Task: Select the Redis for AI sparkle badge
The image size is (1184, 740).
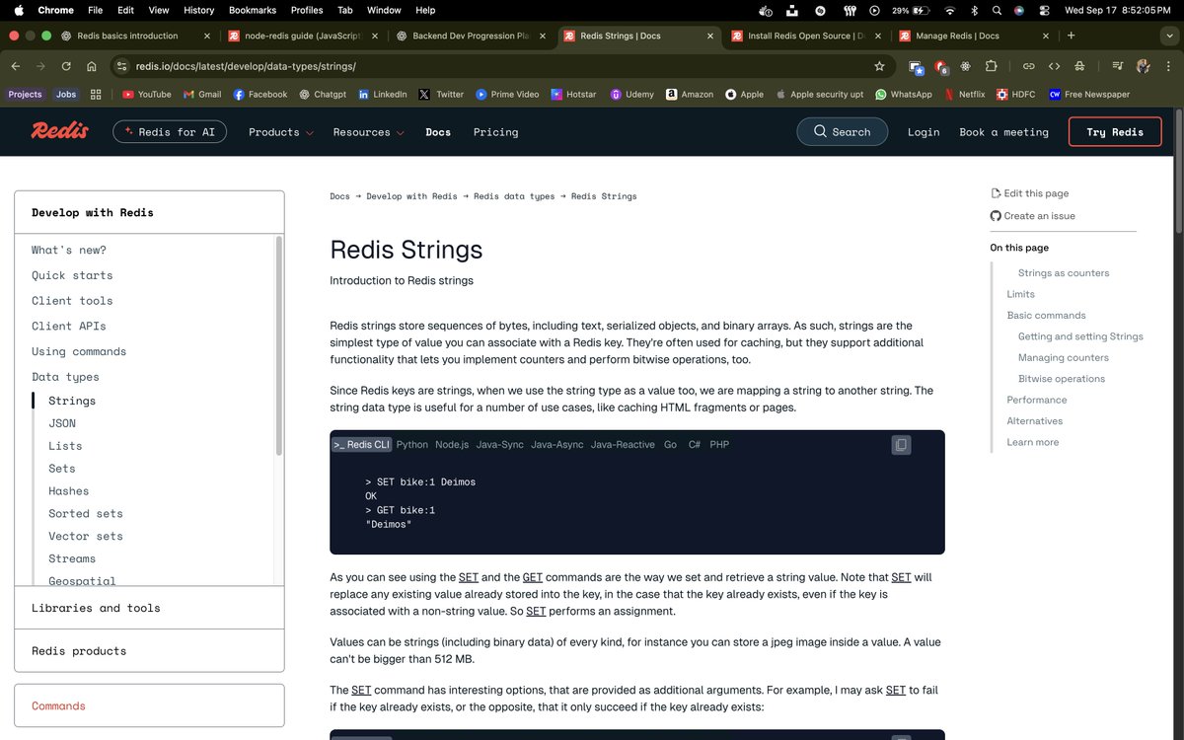Action: [169, 130]
